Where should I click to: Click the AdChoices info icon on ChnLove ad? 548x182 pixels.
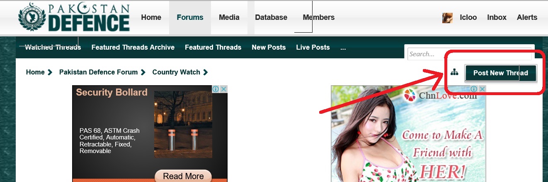pyautogui.click(x=474, y=89)
